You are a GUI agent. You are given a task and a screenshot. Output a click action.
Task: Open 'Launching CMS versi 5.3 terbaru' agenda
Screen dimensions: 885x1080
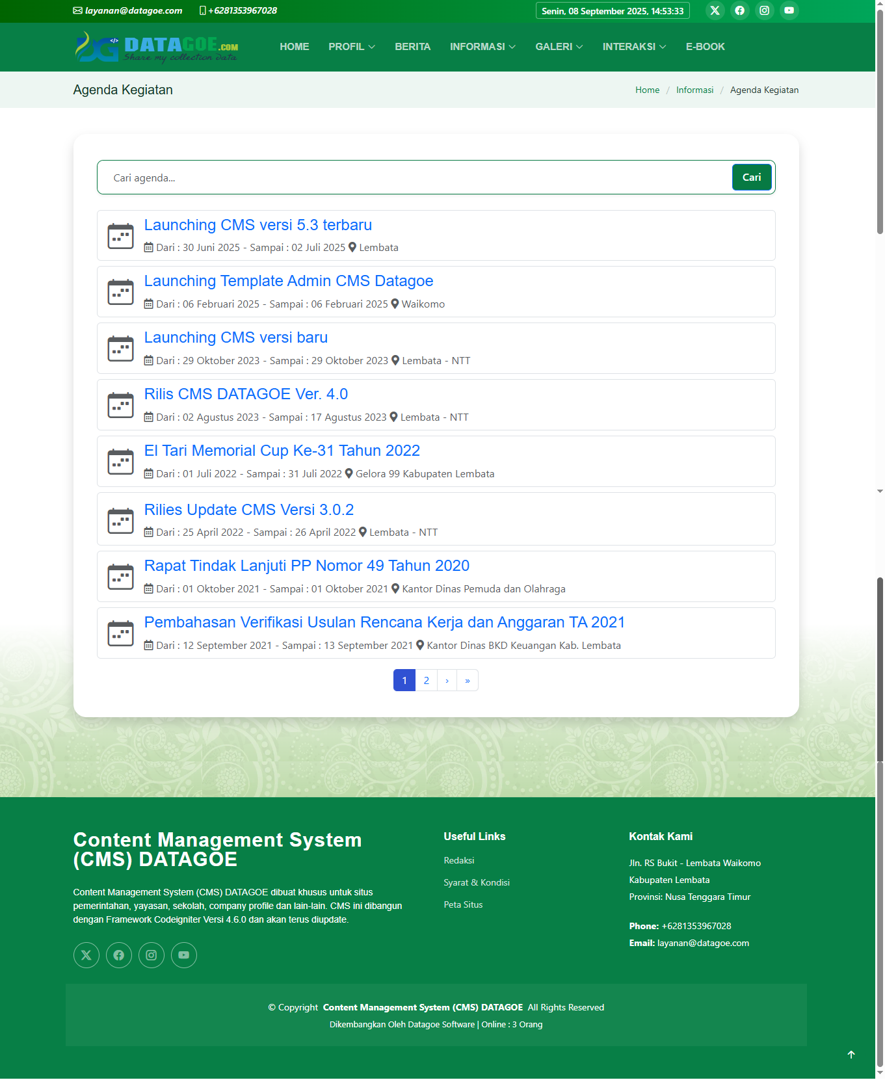(x=258, y=225)
